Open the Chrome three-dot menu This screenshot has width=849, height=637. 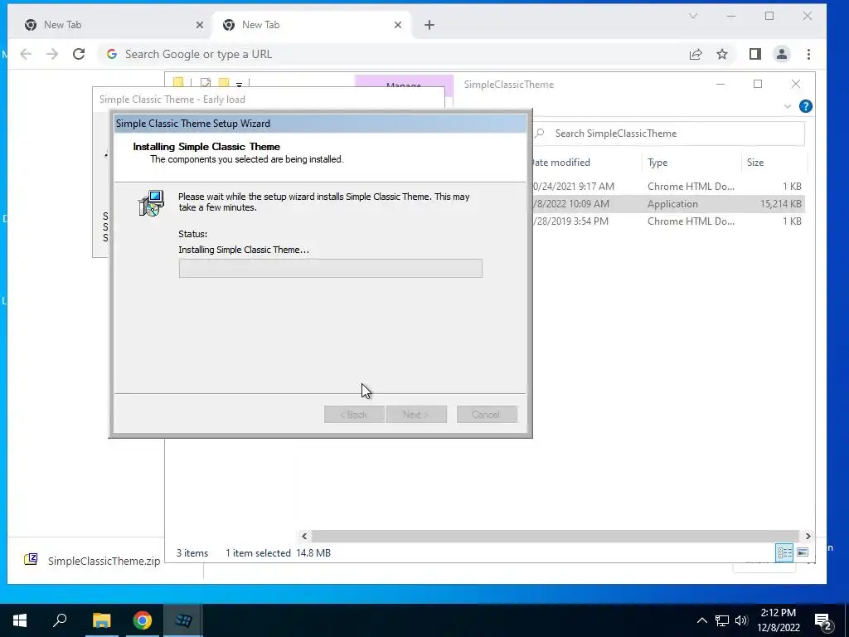coord(808,54)
